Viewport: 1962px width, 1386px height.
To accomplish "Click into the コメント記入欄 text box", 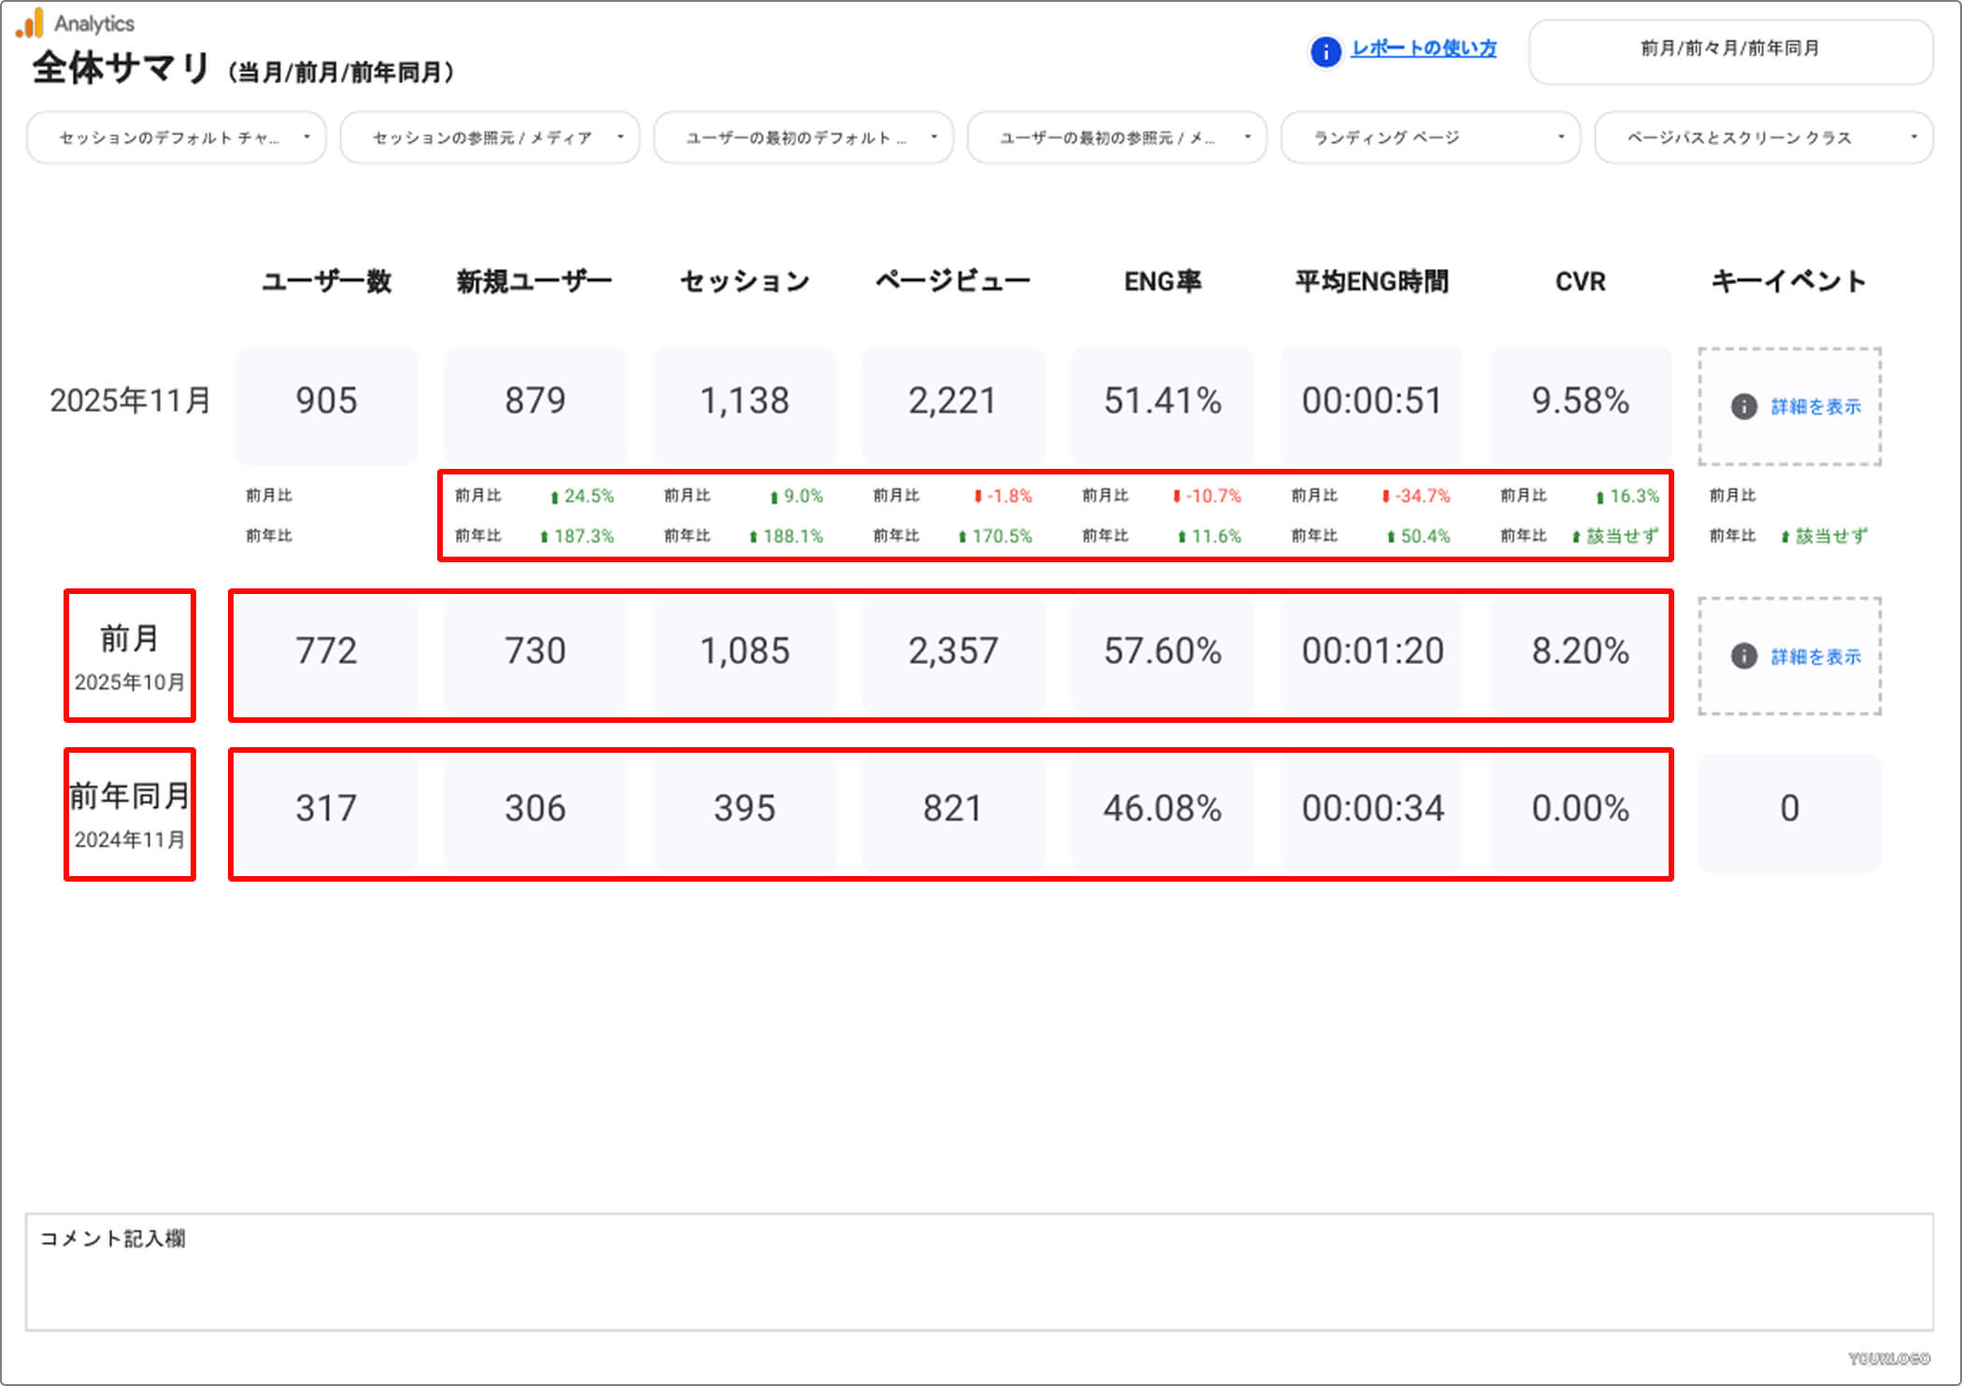I will pos(978,1280).
